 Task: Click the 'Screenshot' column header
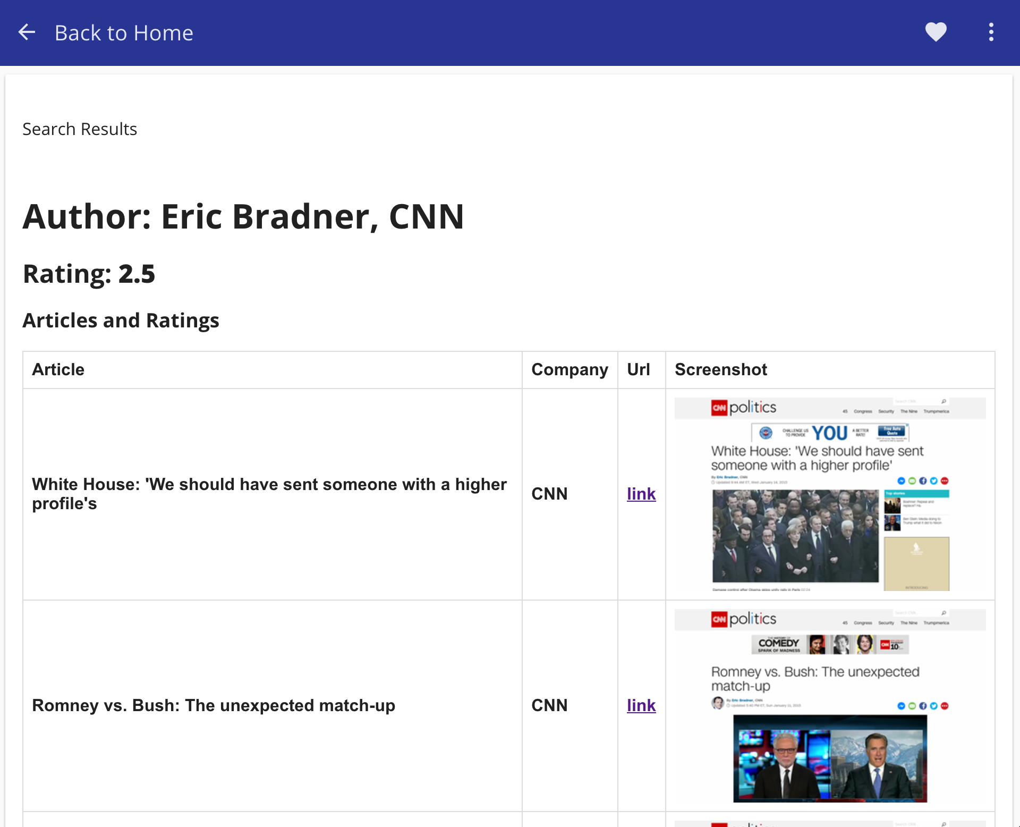coord(721,369)
